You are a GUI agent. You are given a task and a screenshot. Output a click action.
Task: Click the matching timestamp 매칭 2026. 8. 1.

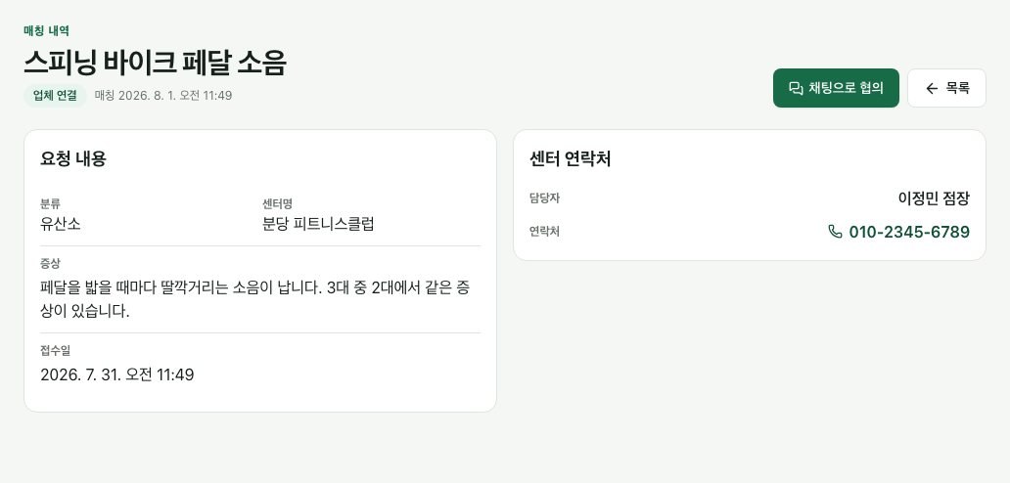tap(163, 95)
